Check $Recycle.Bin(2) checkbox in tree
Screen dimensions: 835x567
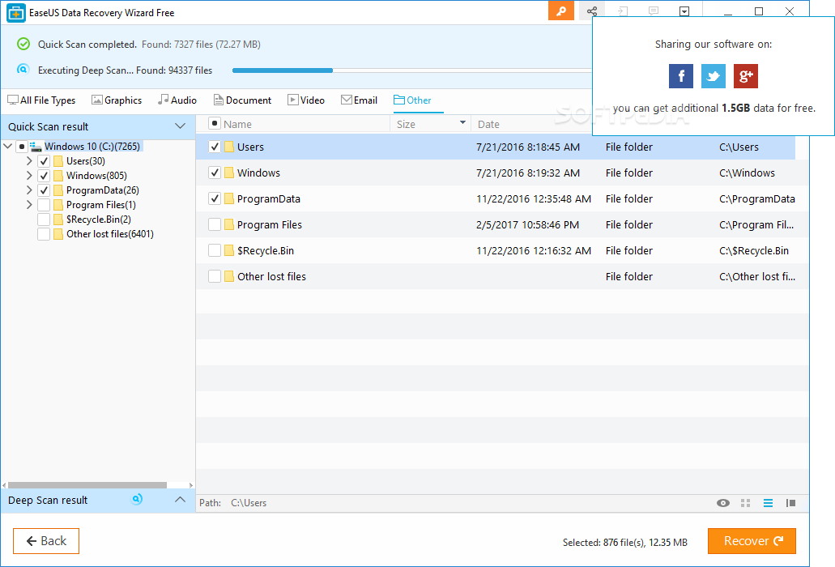point(45,220)
